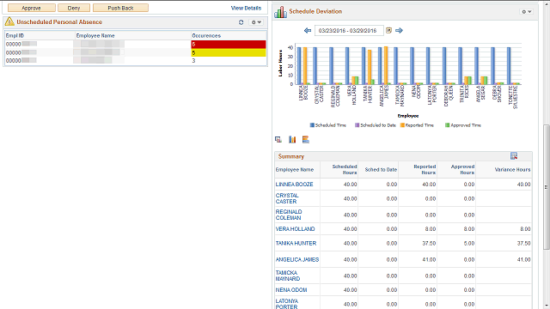Go to previous week with left arrow
The image size is (550, 309).
308,31
